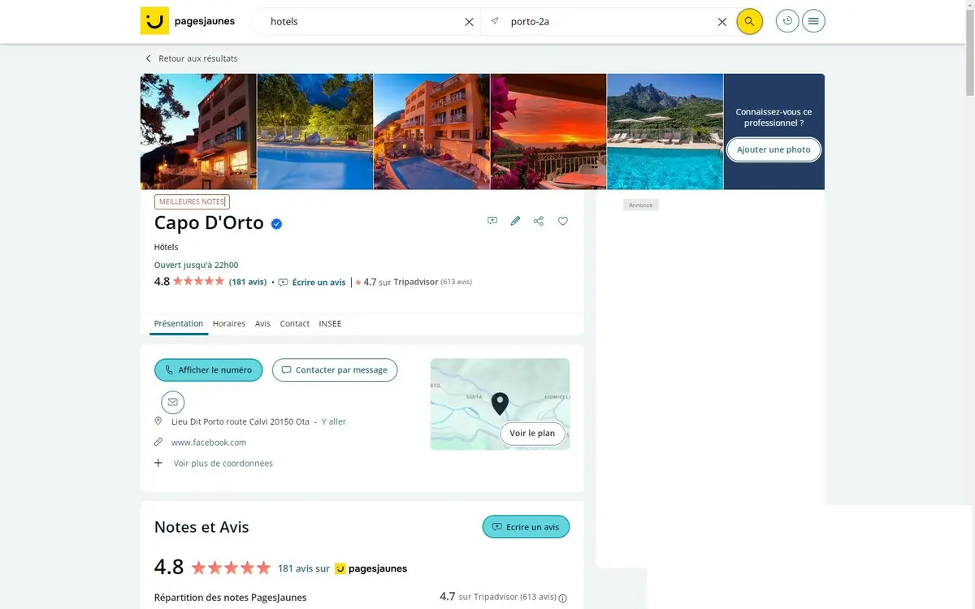Screen dimensions: 975x609
Task: Click the yellow search magnifier button
Action: point(749,21)
